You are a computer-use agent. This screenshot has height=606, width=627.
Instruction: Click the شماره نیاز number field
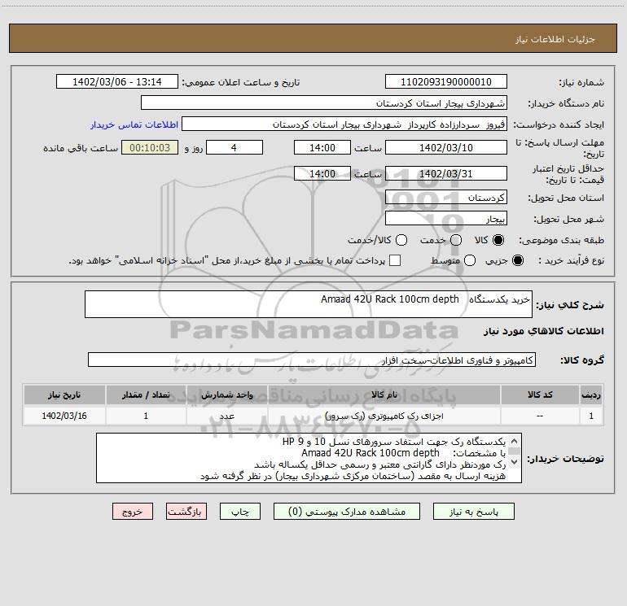(446, 82)
